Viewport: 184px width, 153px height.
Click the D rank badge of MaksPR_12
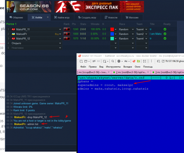[67, 39]
